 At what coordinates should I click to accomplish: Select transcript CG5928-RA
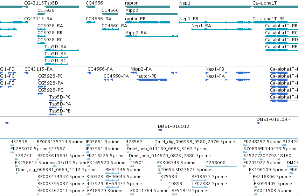(50, 26)
